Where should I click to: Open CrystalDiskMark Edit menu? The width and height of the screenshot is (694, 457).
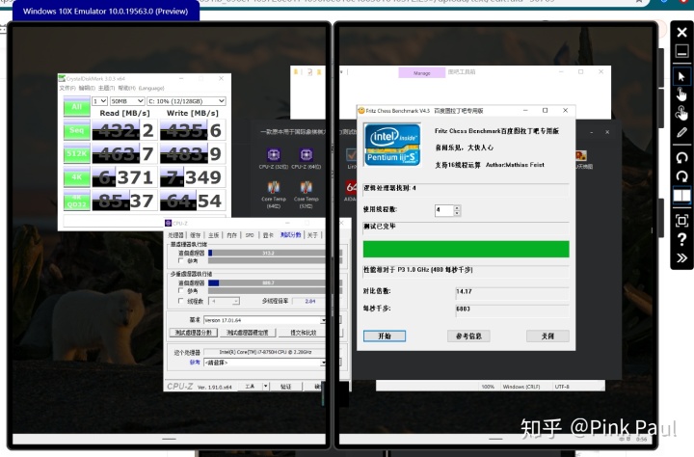(87, 88)
